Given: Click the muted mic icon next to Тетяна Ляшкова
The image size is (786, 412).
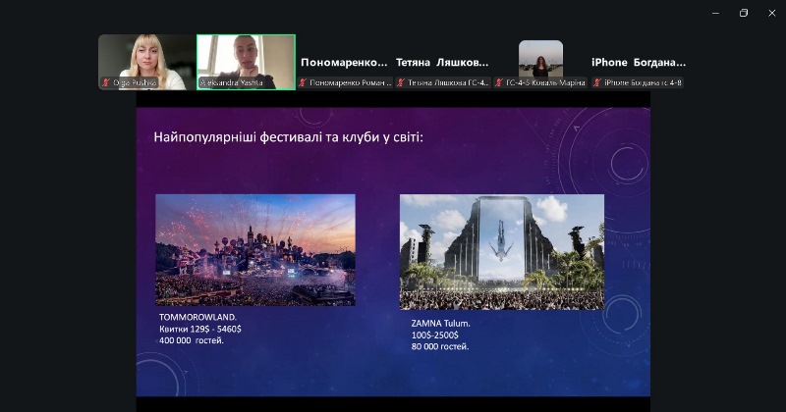Looking at the screenshot, I should coord(401,82).
